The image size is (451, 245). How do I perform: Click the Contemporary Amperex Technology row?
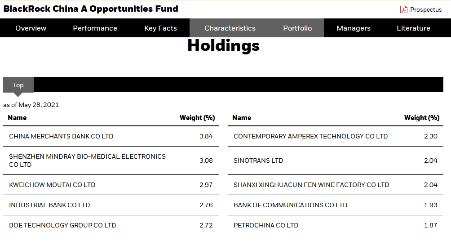click(310, 136)
